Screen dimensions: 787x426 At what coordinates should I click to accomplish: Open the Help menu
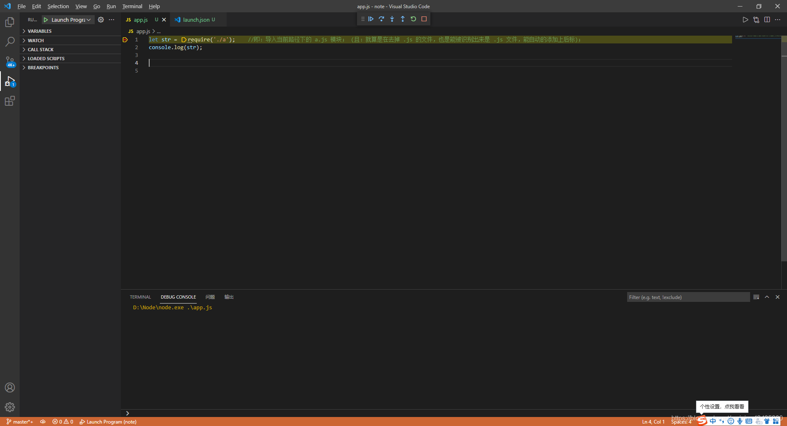[154, 6]
